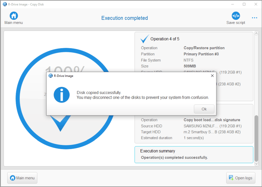The image size is (262, 187).
Task: Click the Operation 4 of 5 checkmark icon
Action: click(x=145, y=39)
